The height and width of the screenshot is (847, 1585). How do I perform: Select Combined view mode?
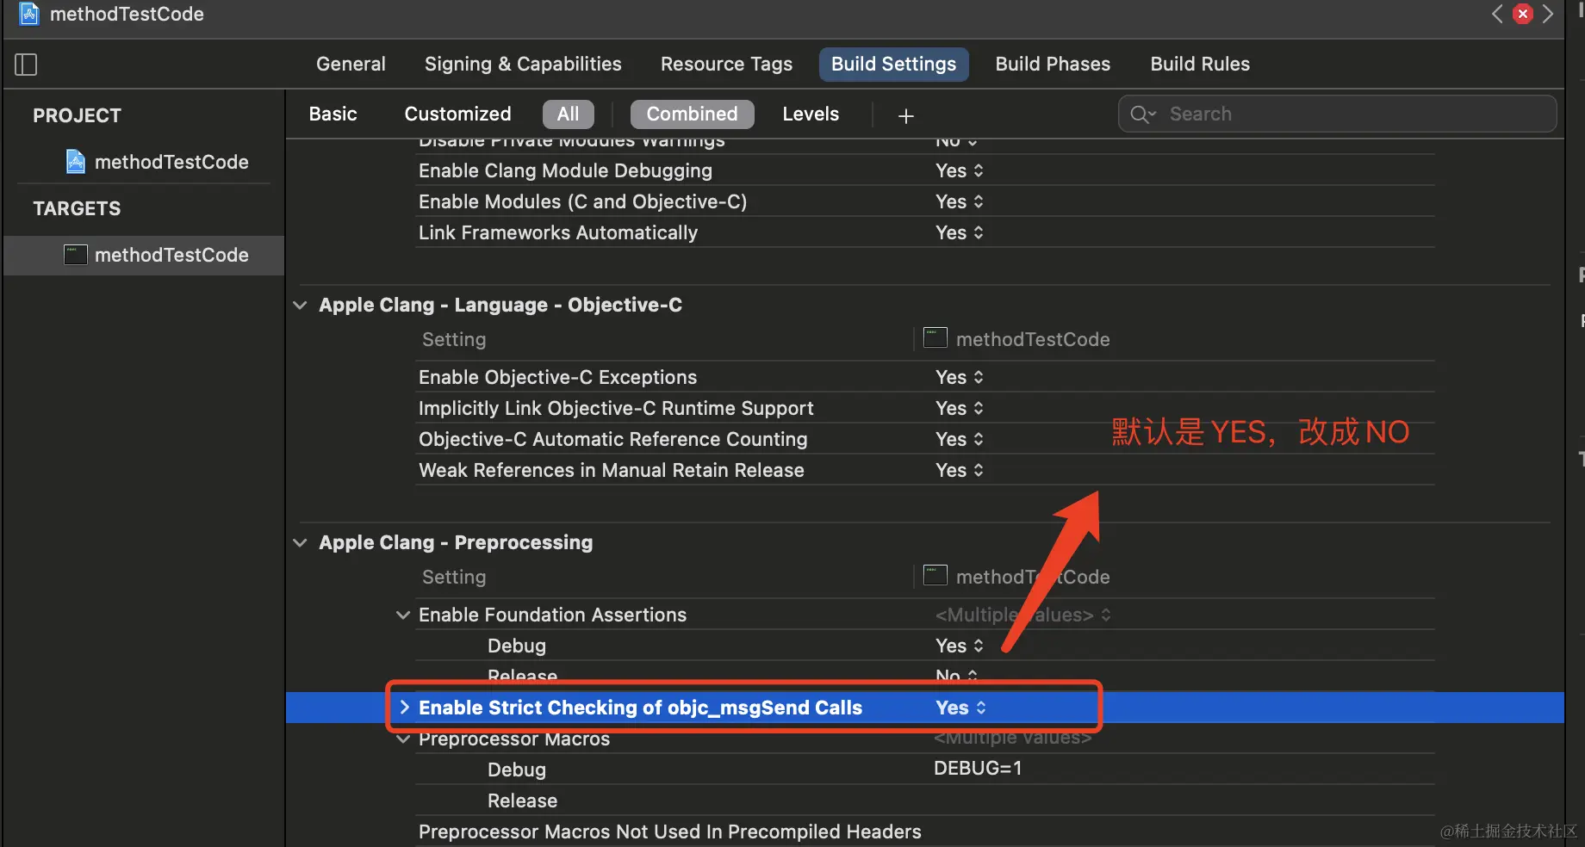pos(692,114)
